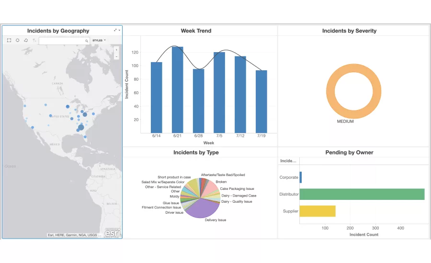Zoom in on the map with plus button

pos(116,50)
